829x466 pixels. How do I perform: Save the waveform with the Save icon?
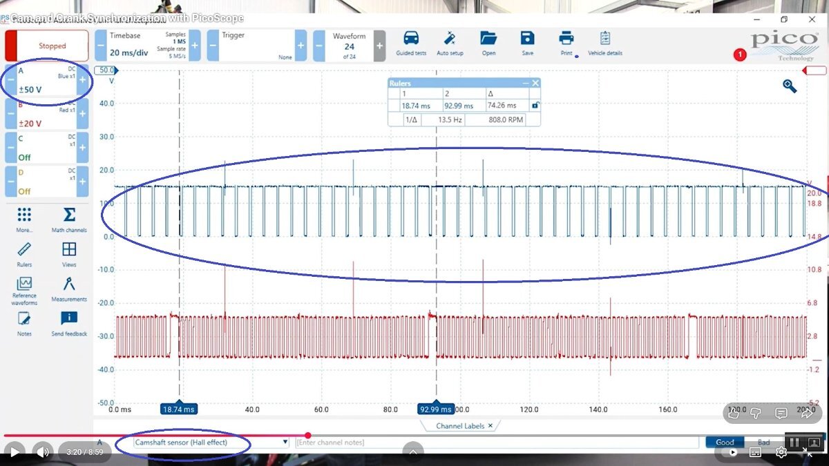point(527,39)
